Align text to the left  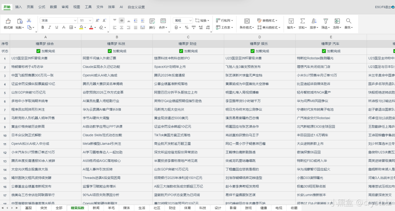115,27
